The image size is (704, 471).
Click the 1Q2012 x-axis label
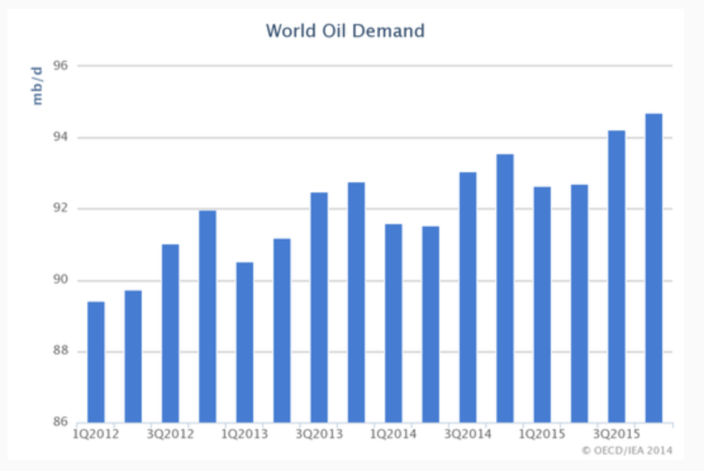pos(96,434)
